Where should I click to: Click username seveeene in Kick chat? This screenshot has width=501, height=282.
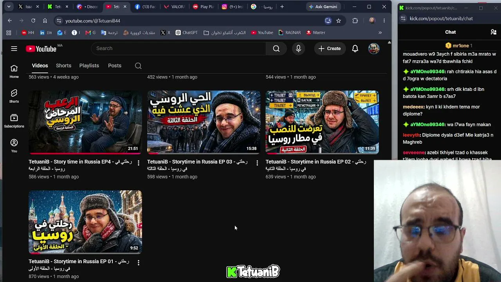414,153
